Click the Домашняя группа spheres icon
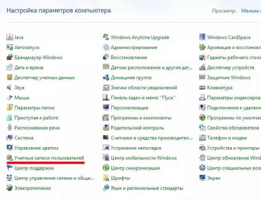Image resolution: width=261 pixels, height=201 pixels. tap(106, 77)
